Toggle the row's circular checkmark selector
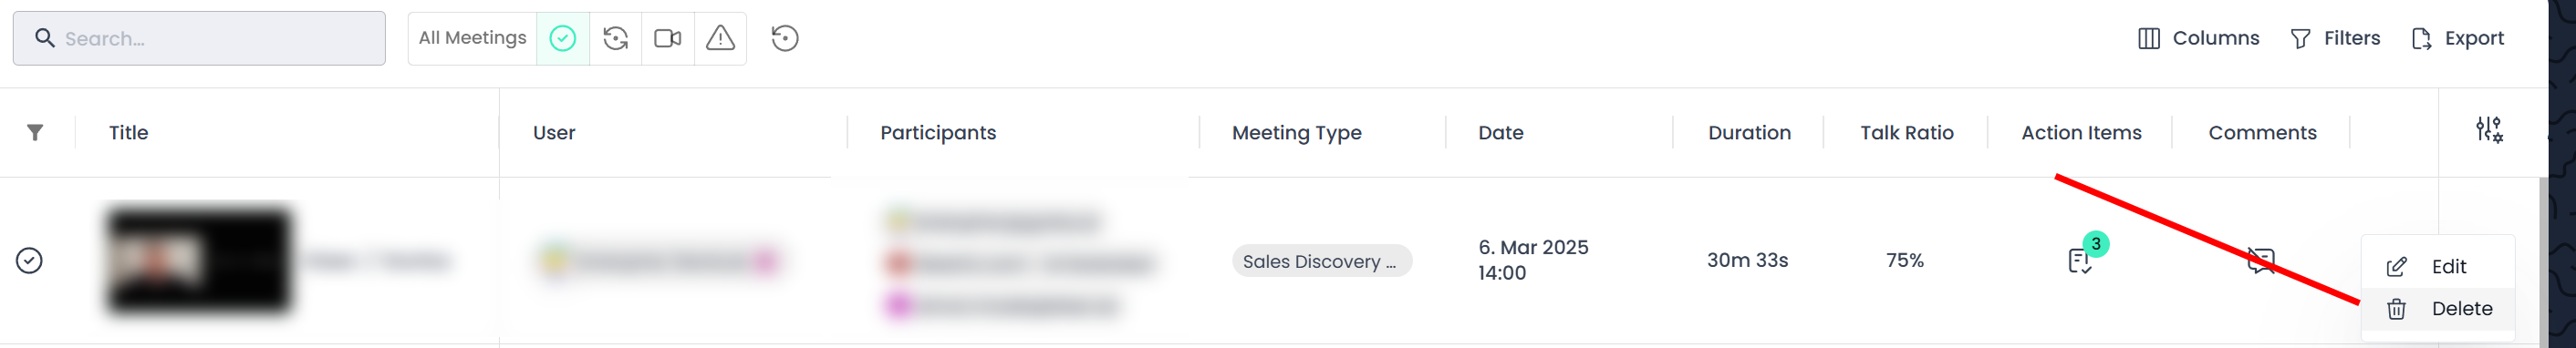The width and height of the screenshot is (2576, 348). (x=29, y=260)
